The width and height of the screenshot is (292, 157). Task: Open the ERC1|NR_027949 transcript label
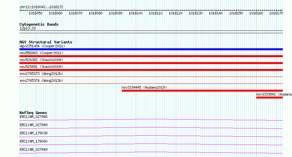point(33,149)
